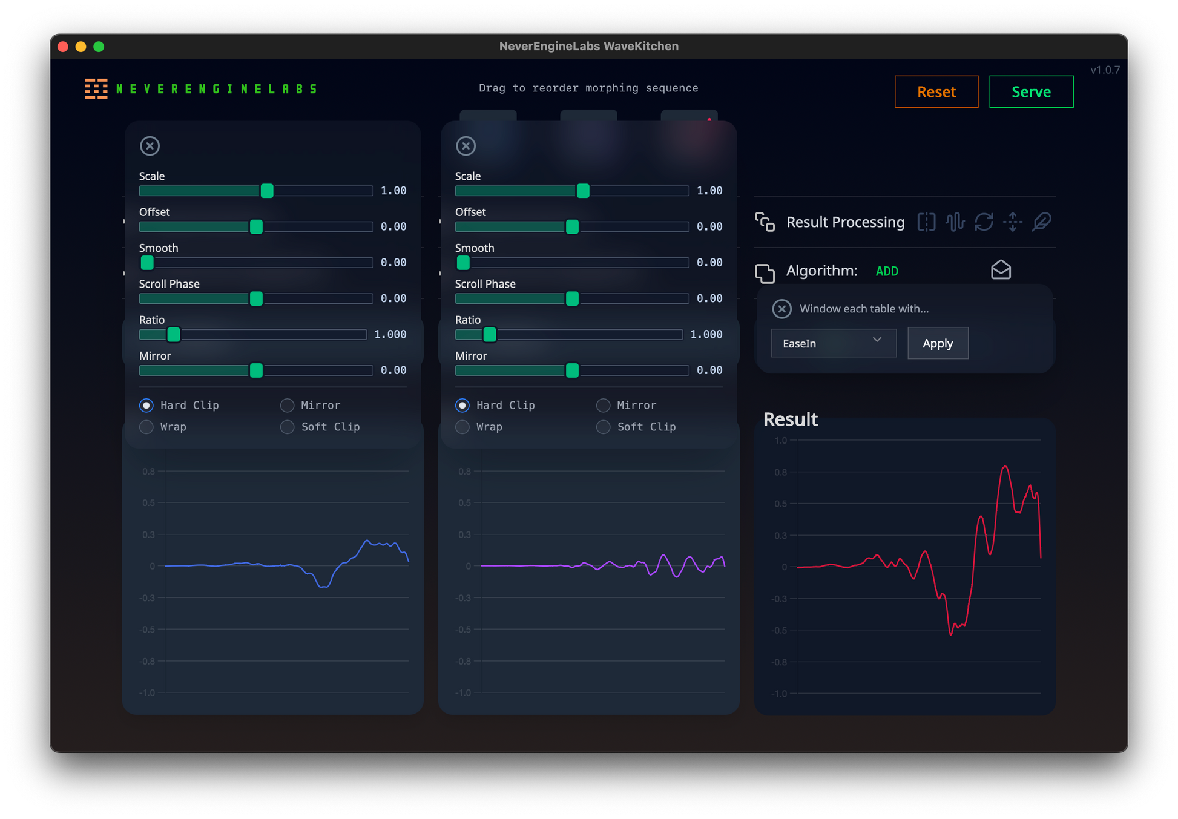This screenshot has height=819, width=1178.
Task: Click the first panel's Scale slider handle
Action: [267, 191]
